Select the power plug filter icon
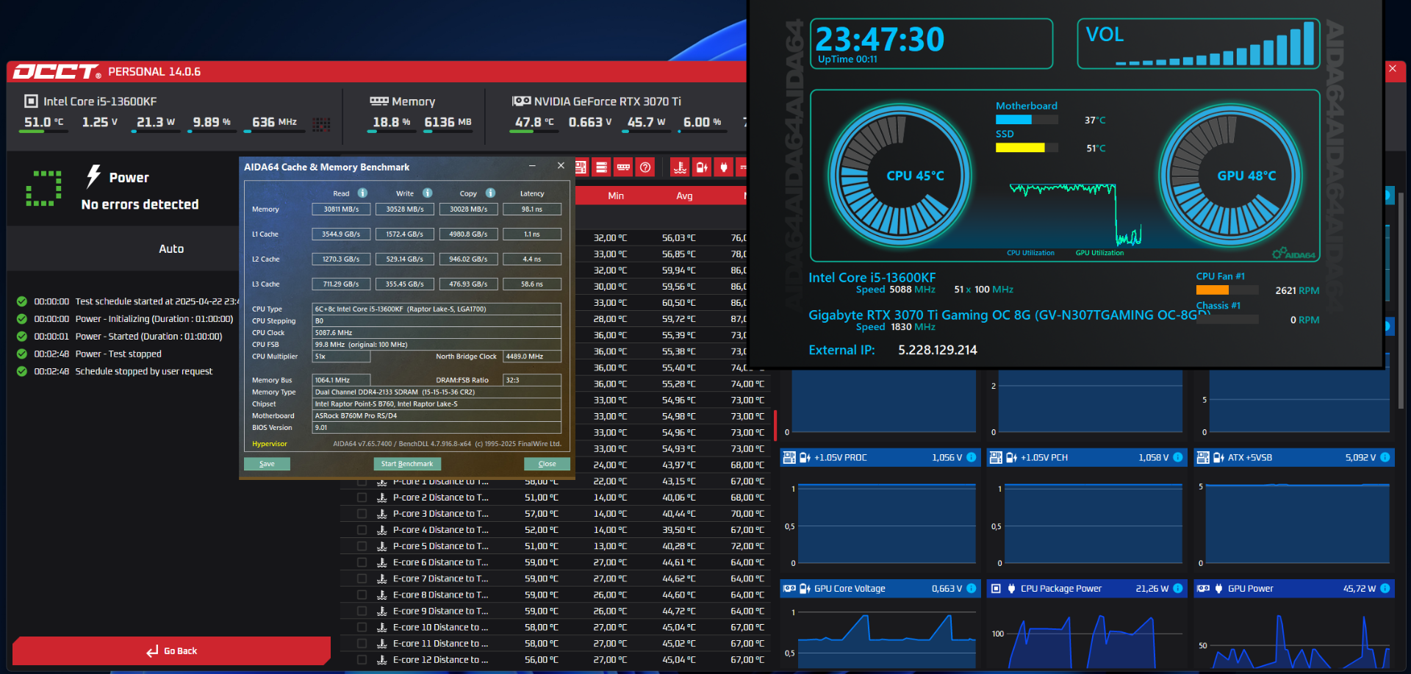 (x=724, y=168)
